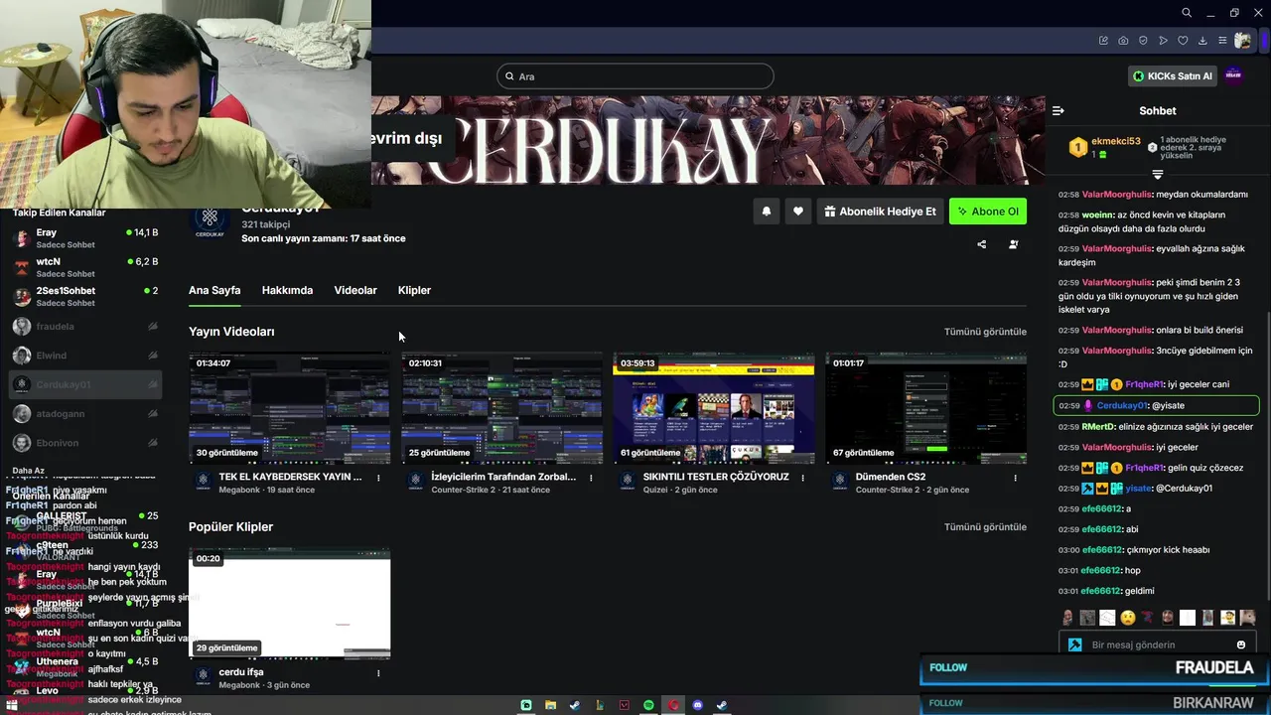Expand the gift leaderboard handle under ekmekci53
Viewport: 1271px width, 715px height.
[x=1157, y=175]
